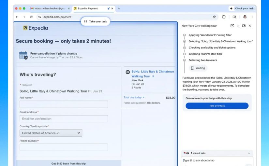This screenshot has width=269, height=166.
Task: Click the $78.00 total amount
Action: (x=171, y=98)
